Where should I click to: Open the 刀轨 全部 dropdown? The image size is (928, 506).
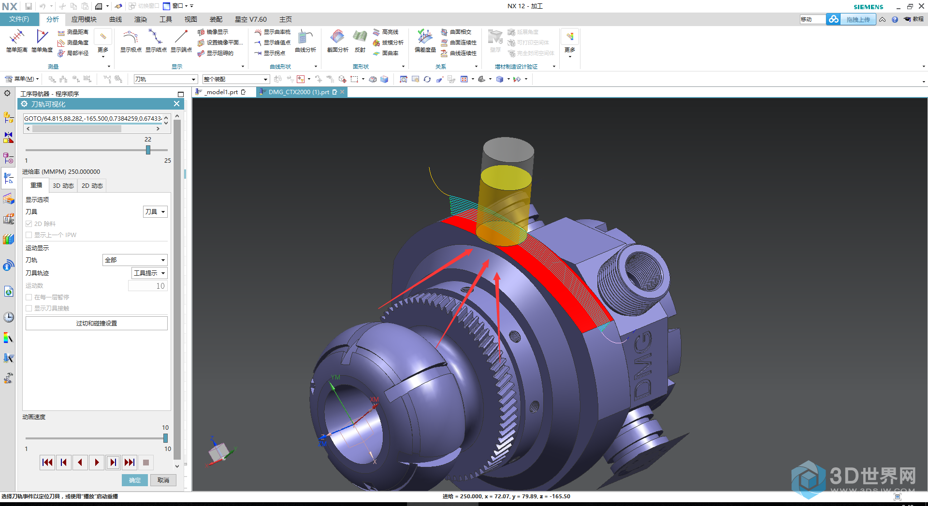click(x=135, y=260)
